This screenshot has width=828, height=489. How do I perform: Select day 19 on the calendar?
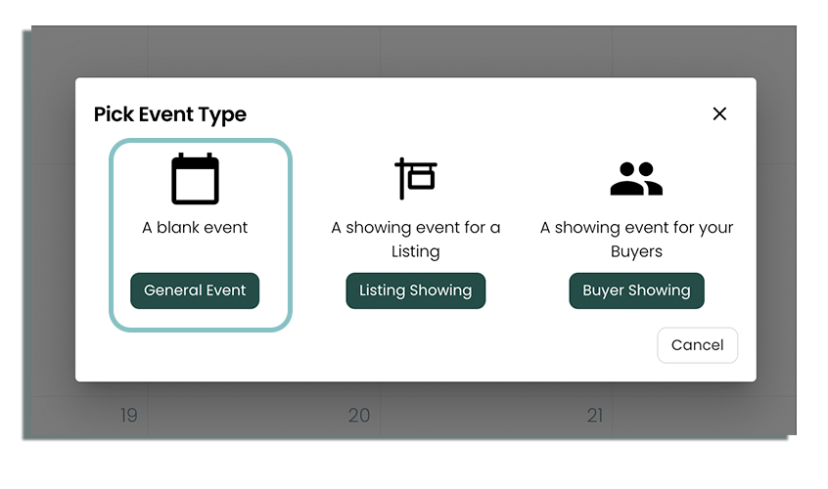coord(128,416)
